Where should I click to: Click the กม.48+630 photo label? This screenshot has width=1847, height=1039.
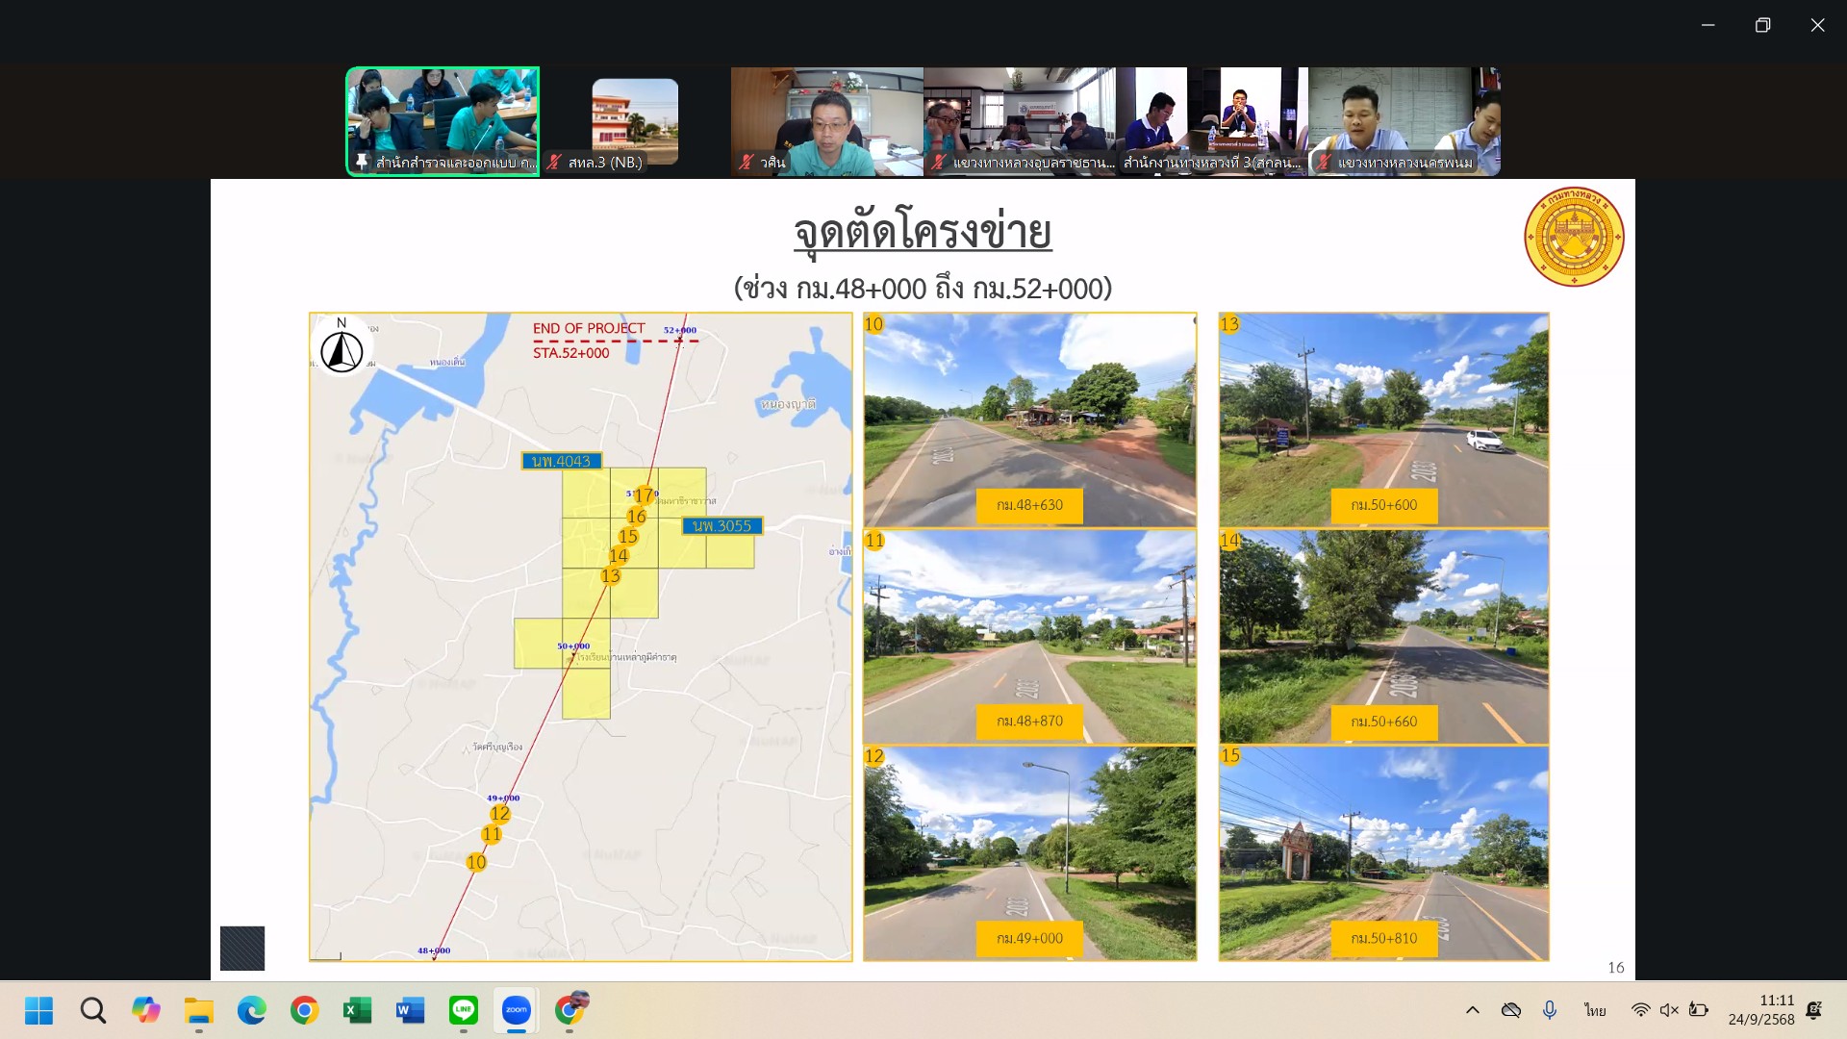click(1029, 505)
